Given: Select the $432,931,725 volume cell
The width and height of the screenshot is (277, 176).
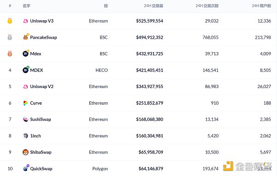Looking at the screenshot, I should [150, 54].
